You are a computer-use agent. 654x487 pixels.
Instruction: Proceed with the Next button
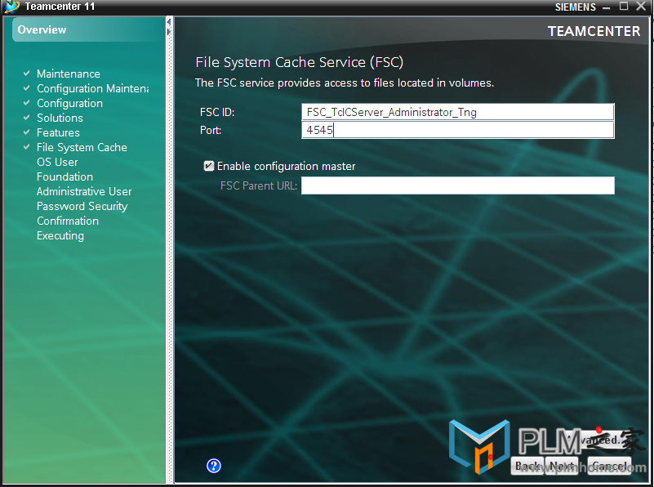(x=562, y=466)
